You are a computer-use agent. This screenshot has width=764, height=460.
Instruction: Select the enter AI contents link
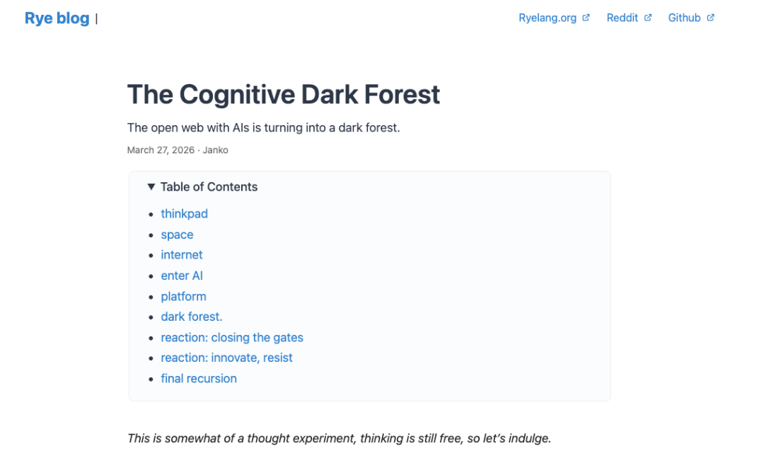[182, 276]
